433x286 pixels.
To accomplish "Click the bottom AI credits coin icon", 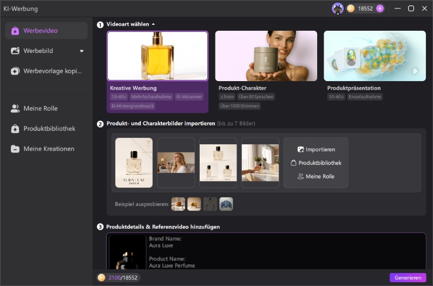I will (x=102, y=278).
